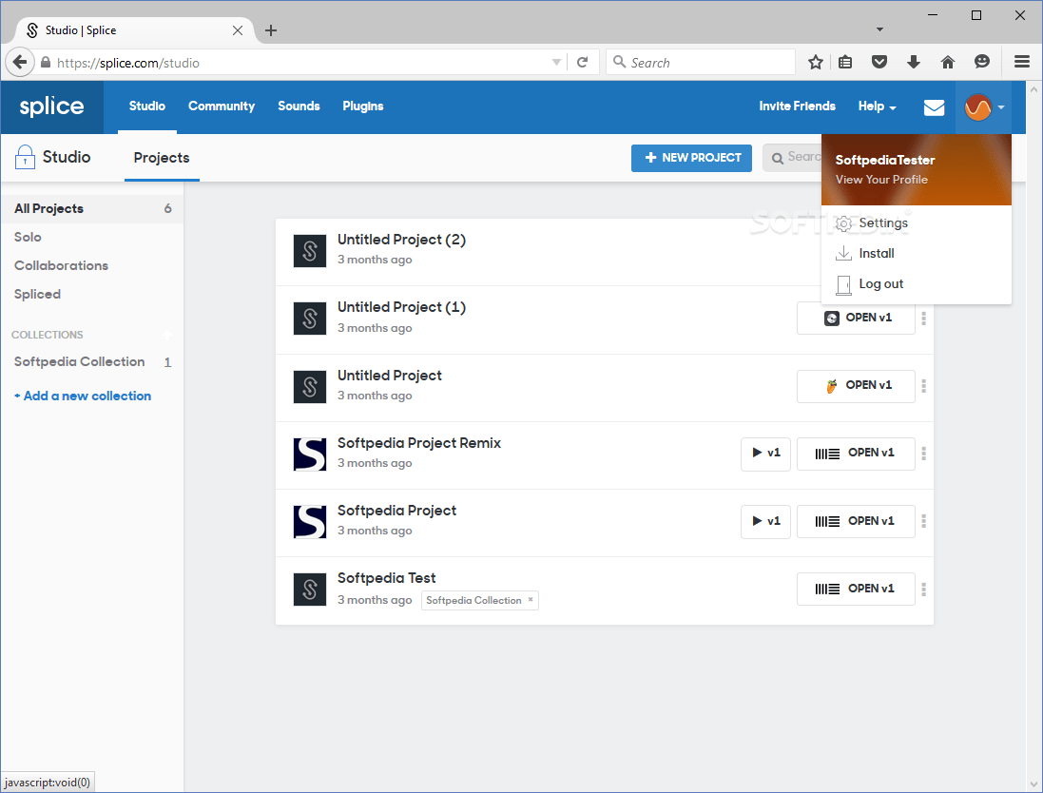The image size is (1043, 793).
Task: Select All Projects in sidebar
Action: click(92, 208)
